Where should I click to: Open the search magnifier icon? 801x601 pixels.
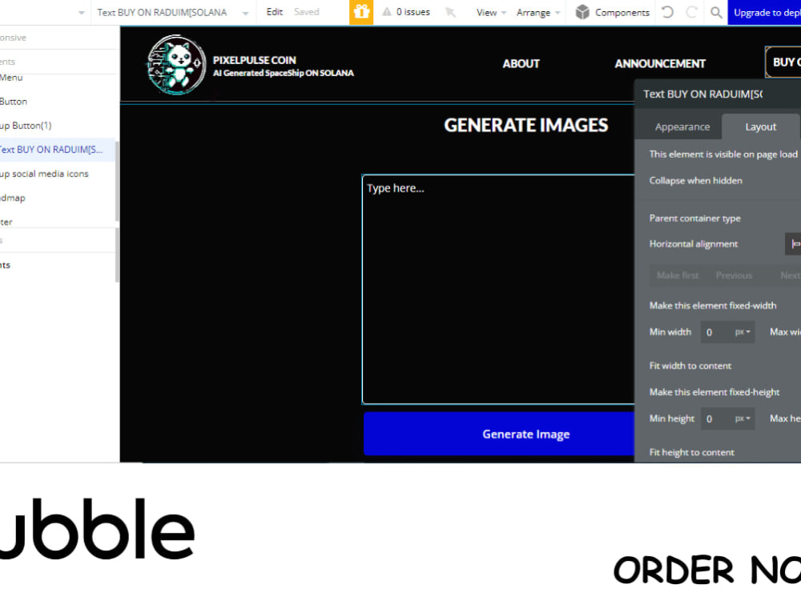[x=716, y=12]
